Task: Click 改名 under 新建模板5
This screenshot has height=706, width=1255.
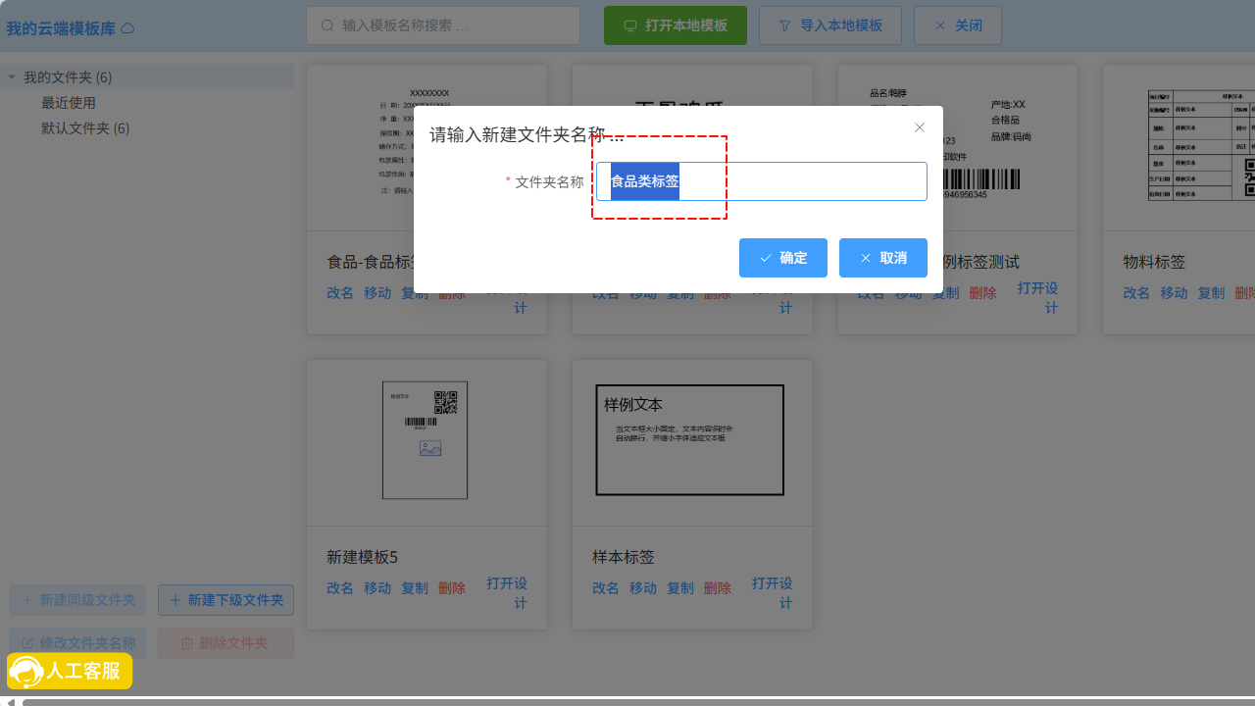Action: pyautogui.click(x=340, y=588)
